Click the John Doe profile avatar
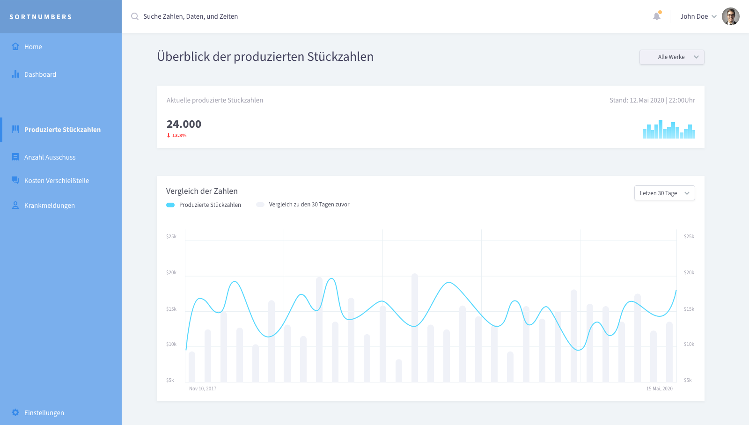Image resolution: width=749 pixels, height=425 pixels. tap(731, 16)
